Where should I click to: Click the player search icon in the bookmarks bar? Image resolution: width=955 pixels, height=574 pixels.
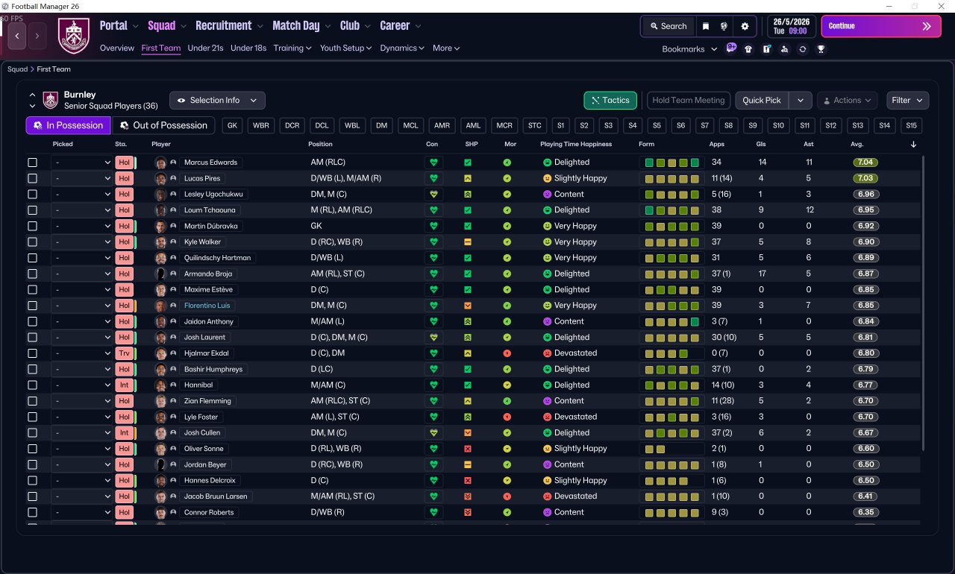point(784,49)
